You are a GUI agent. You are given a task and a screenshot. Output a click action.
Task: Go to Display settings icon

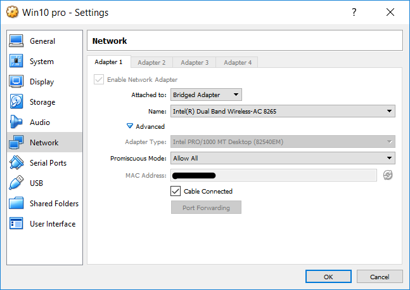[17, 82]
